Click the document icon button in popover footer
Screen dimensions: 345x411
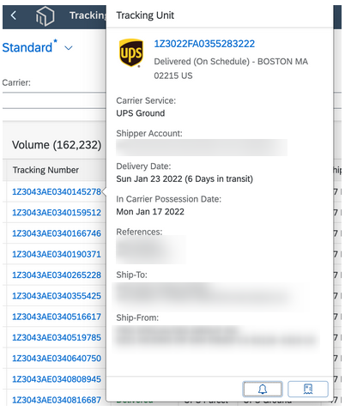click(308, 389)
